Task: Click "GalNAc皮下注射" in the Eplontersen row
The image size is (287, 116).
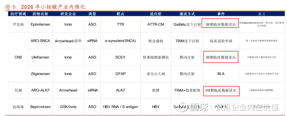Action: 187,24
